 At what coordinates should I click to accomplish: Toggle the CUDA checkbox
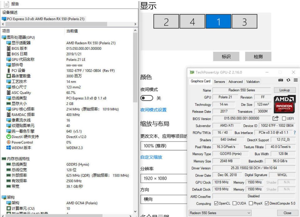coord(235,204)
